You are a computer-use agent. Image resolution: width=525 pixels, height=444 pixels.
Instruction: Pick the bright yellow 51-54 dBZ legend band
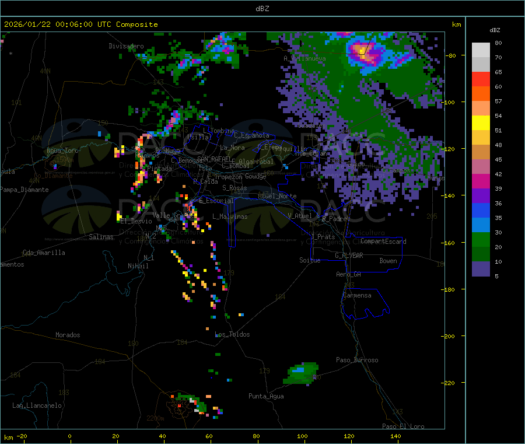481,123
